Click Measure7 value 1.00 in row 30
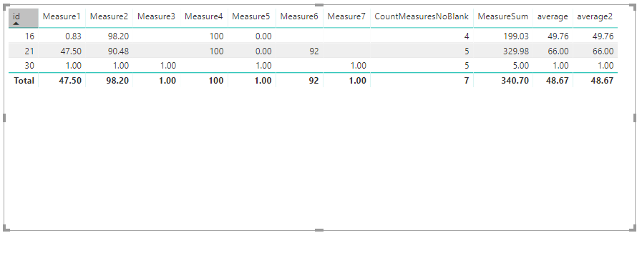The width and height of the screenshot is (637, 268). tap(359, 66)
